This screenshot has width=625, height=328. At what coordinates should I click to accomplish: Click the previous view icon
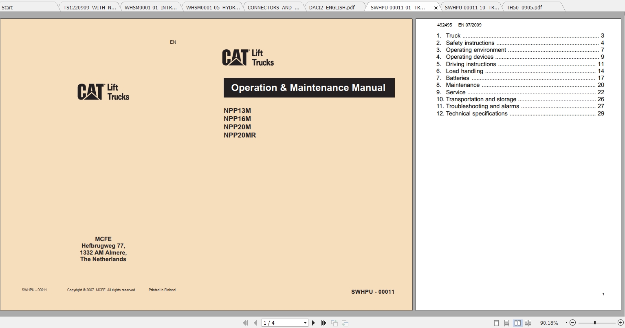point(335,323)
